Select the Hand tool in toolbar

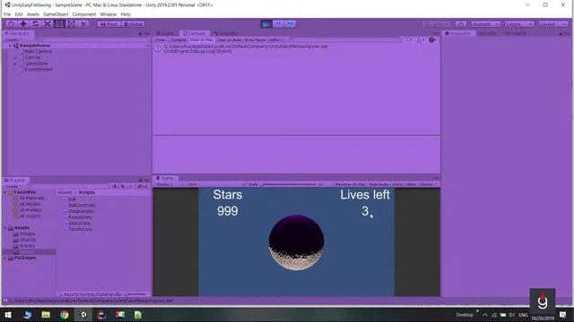point(11,24)
